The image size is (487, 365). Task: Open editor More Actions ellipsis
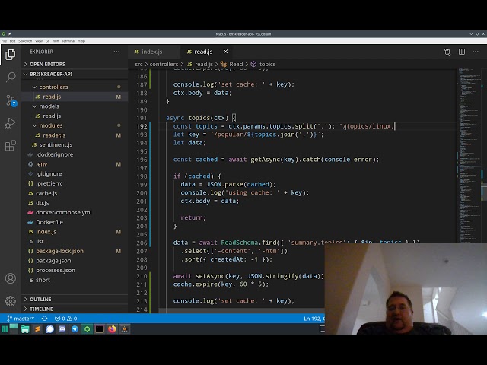point(476,52)
